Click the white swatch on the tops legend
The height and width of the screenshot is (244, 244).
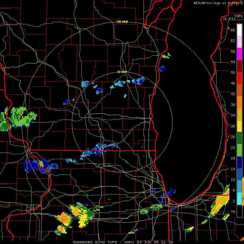click(239, 30)
